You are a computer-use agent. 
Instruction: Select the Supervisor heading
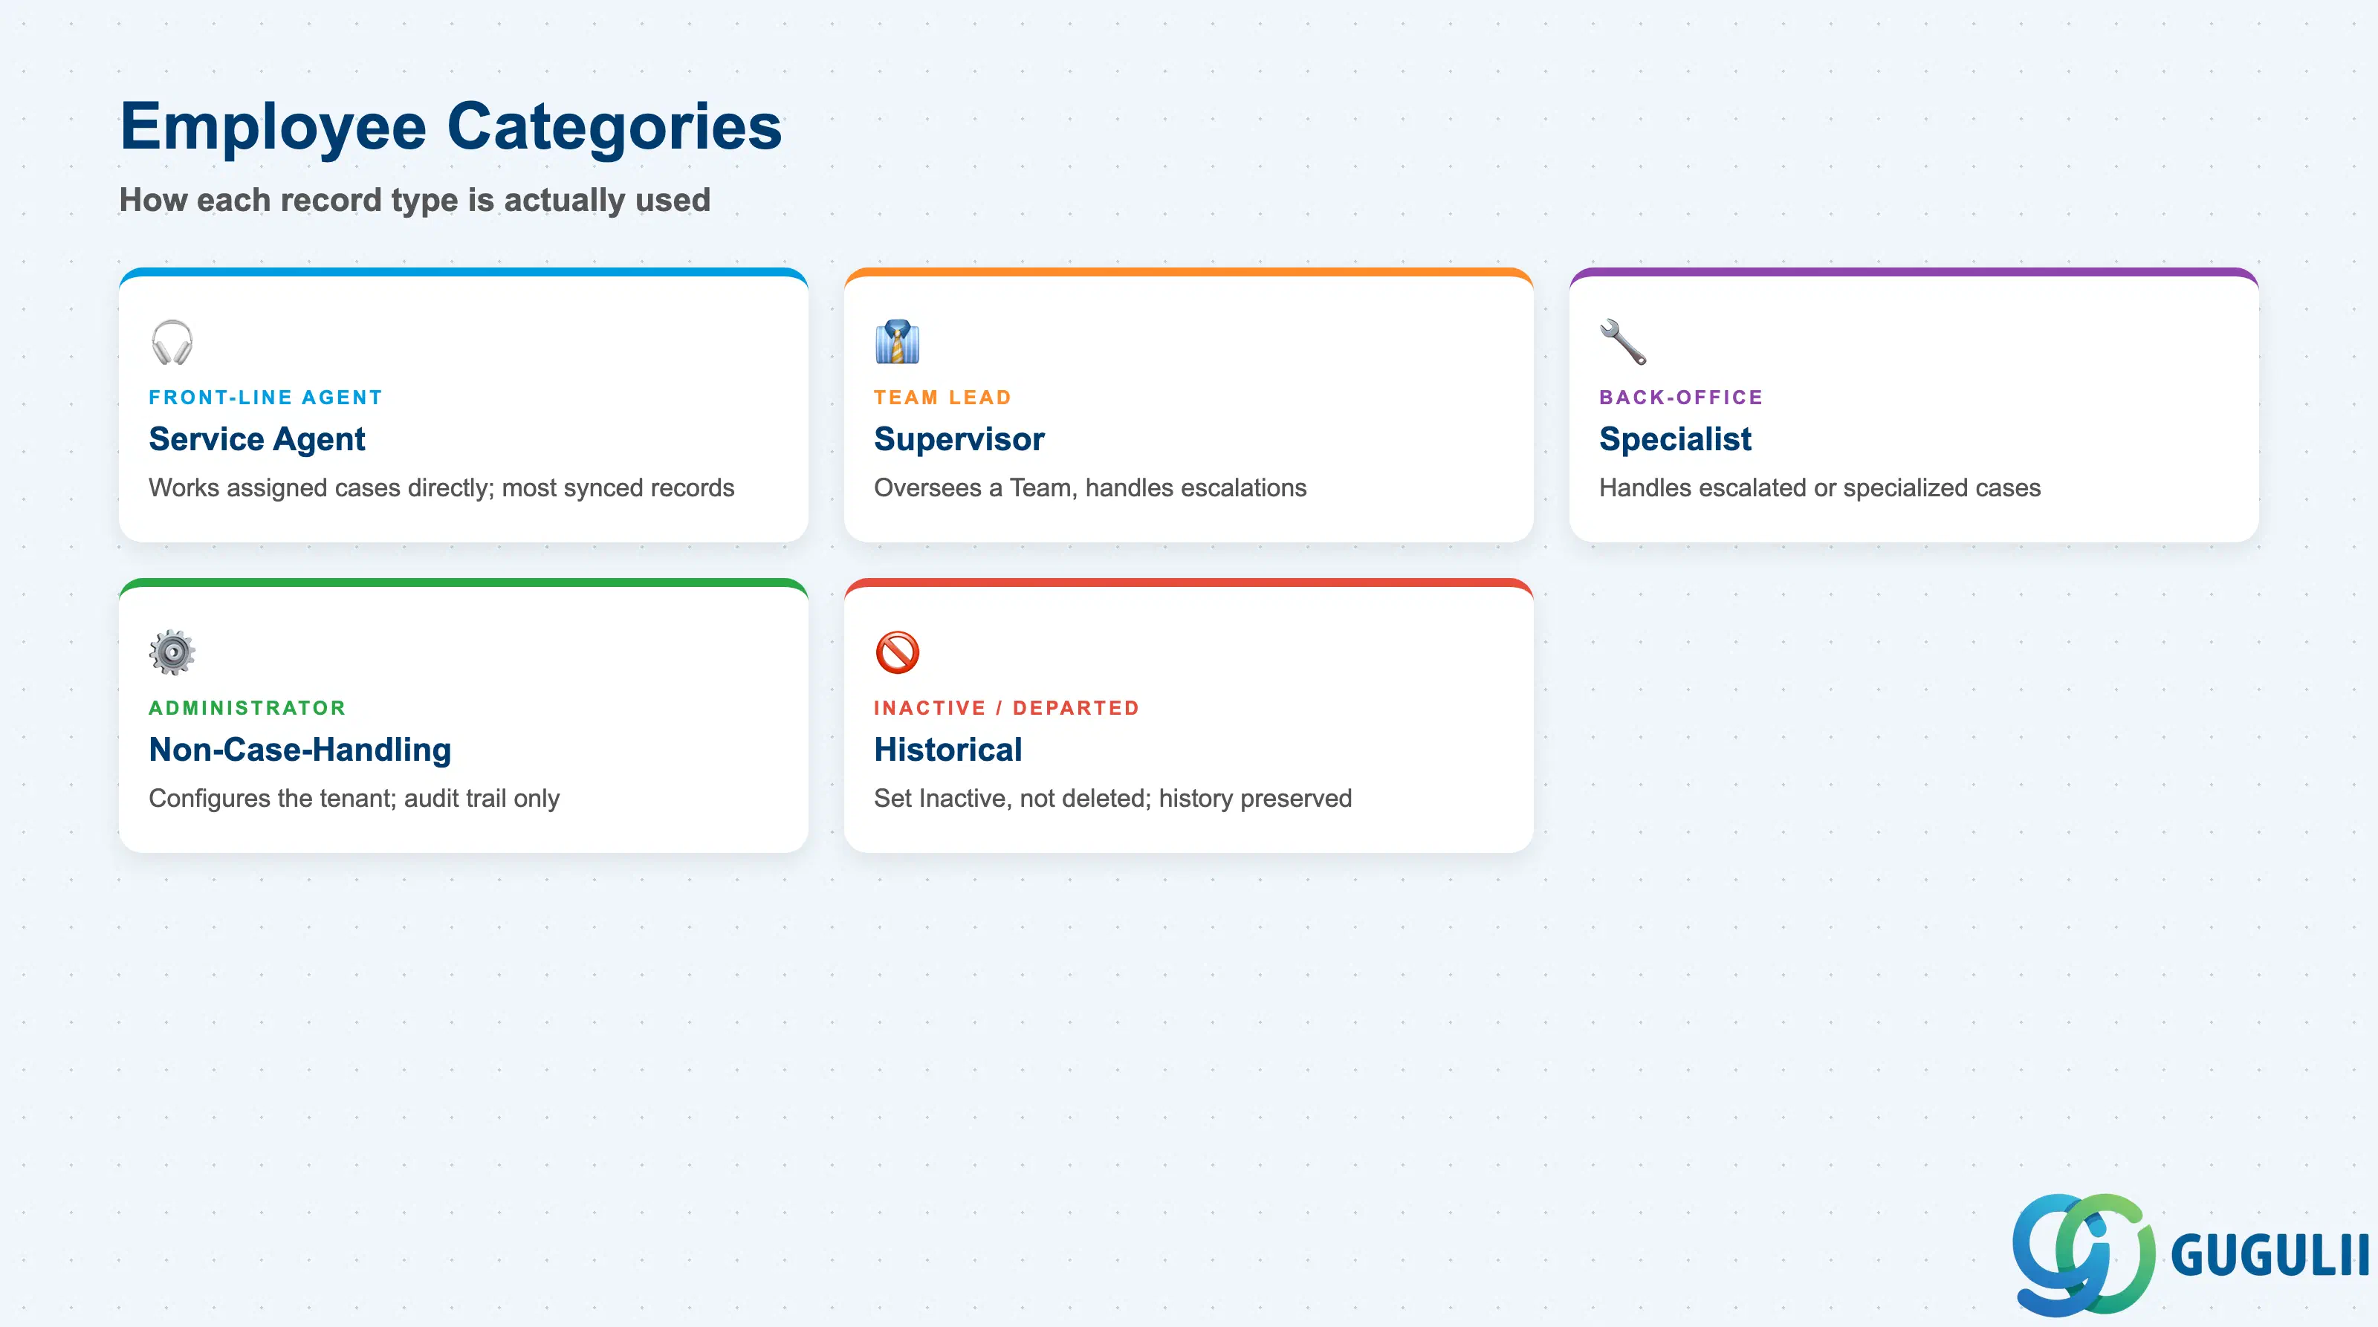point(959,439)
